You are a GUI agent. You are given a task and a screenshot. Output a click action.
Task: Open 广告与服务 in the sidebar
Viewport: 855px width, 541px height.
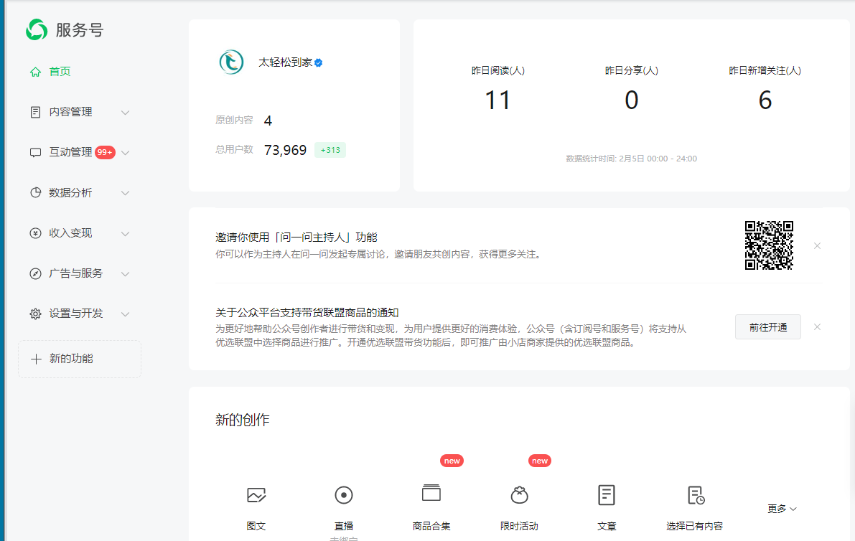click(79, 273)
